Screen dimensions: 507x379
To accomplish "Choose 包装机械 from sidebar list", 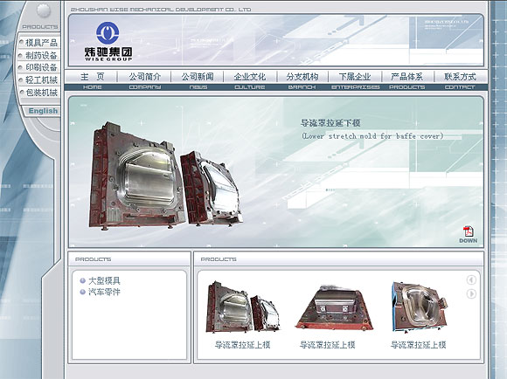I will point(41,93).
